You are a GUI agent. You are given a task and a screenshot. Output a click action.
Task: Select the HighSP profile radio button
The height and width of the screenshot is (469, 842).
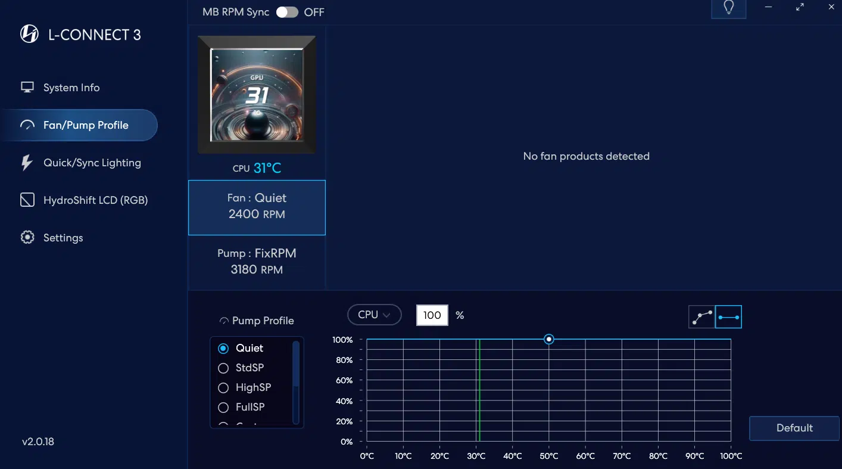(x=223, y=388)
